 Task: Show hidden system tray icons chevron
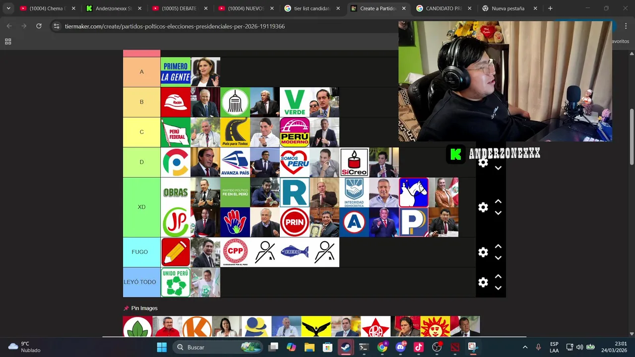click(525, 347)
